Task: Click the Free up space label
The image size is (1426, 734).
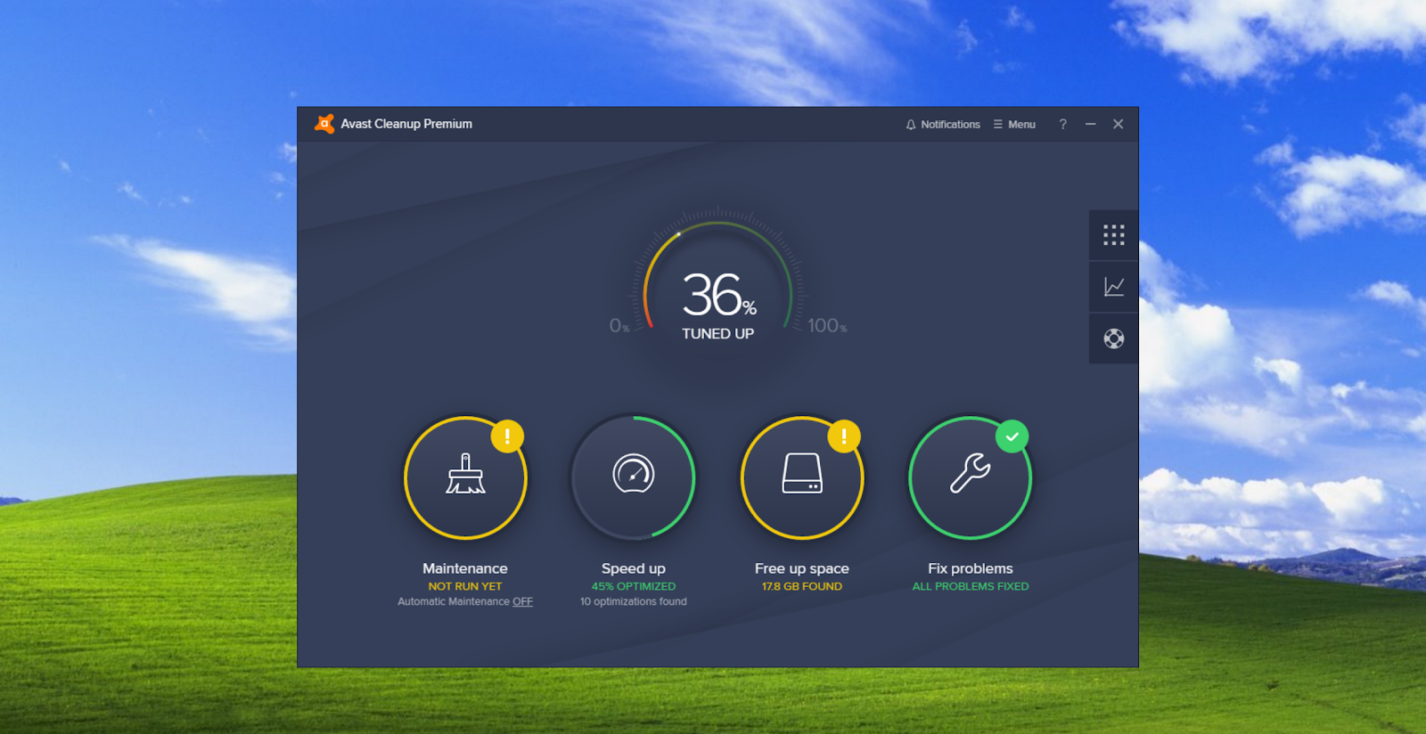Action: (802, 568)
